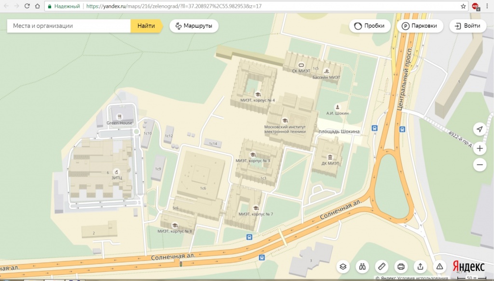494x281 pixels.
Task: Select the ДК МИЭТ culture house marker
Action: [x=330, y=157]
